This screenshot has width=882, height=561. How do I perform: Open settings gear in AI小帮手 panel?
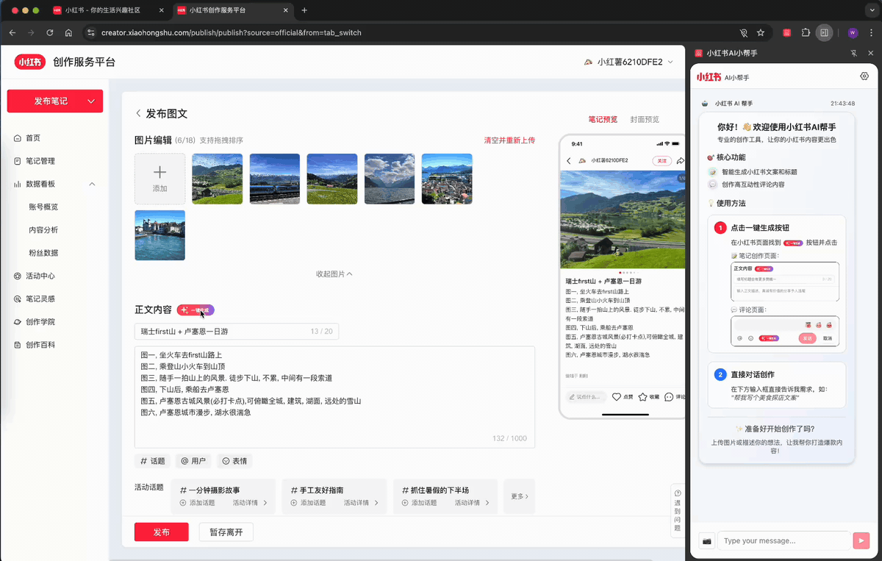coord(864,76)
